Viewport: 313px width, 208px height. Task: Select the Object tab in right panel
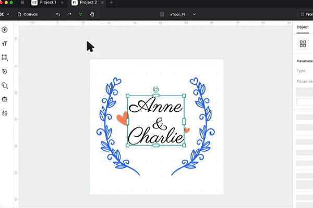tap(303, 27)
